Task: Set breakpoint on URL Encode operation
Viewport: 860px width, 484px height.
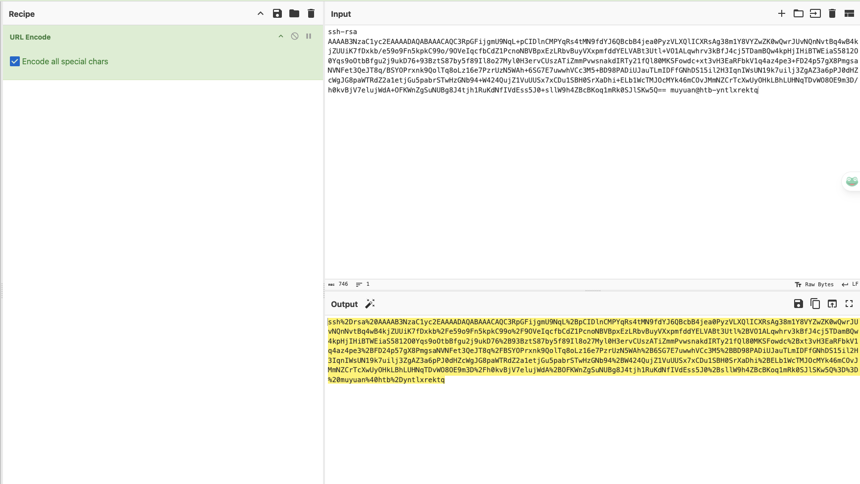Action: (309, 37)
